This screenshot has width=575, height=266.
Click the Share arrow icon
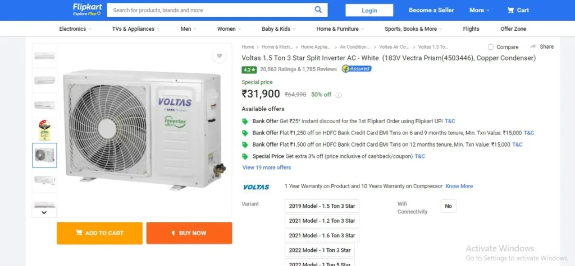tap(533, 46)
